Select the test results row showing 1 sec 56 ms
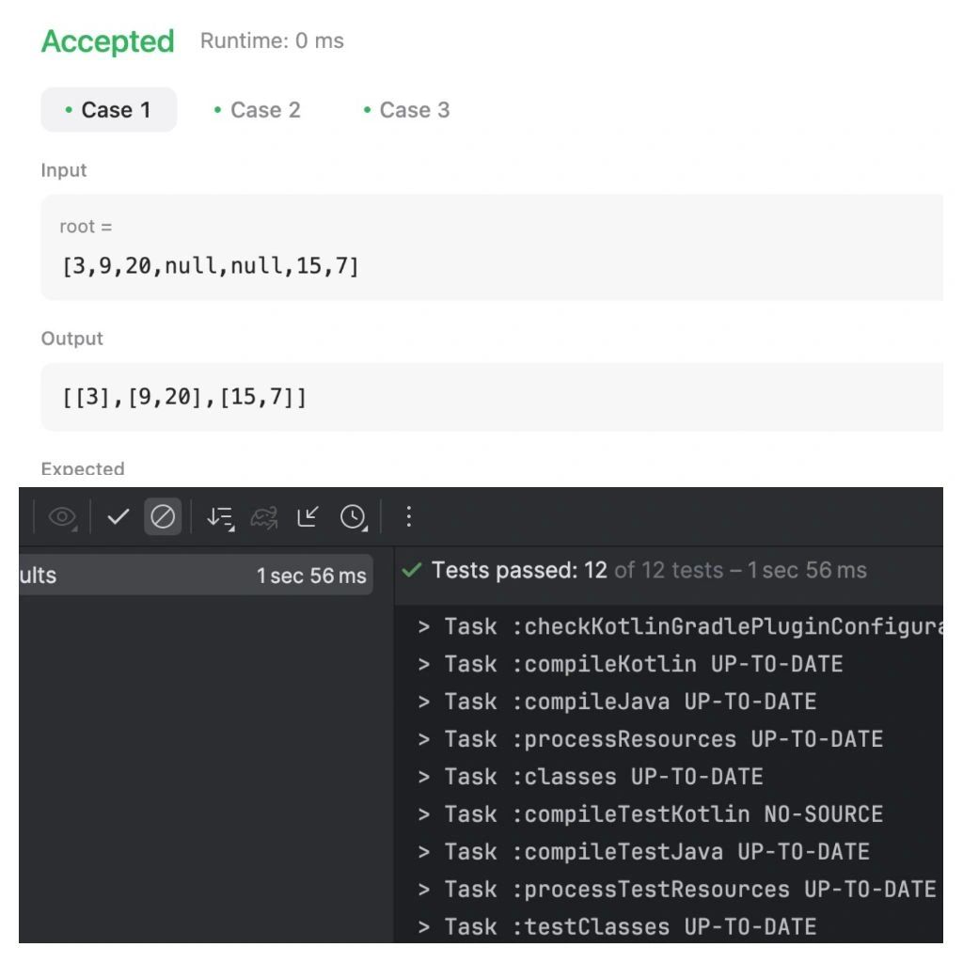This screenshot has width=963, height=963. pos(196,576)
